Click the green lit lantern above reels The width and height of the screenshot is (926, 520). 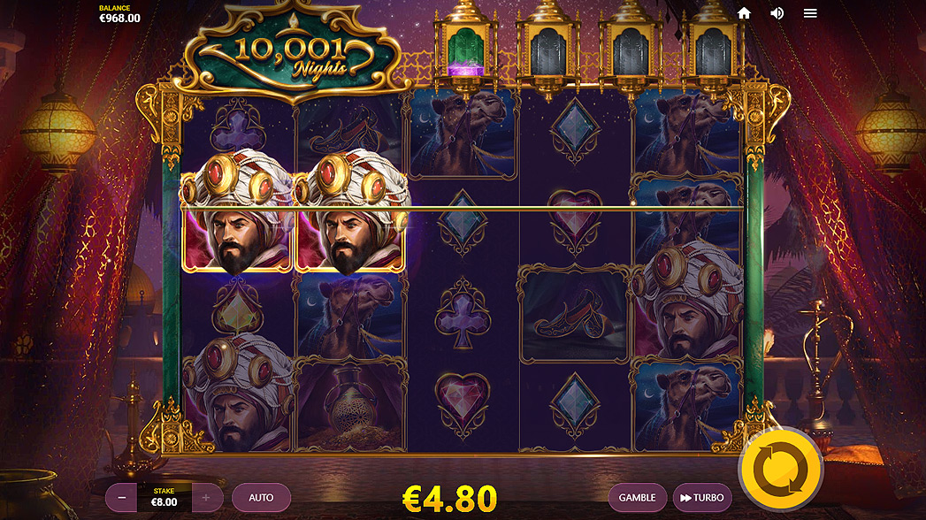click(465, 49)
